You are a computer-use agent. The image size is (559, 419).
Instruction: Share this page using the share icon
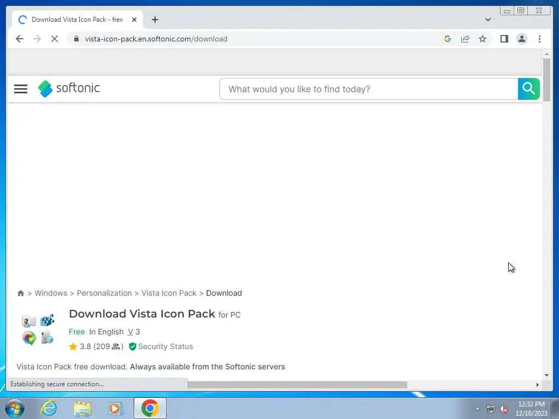[x=465, y=39]
